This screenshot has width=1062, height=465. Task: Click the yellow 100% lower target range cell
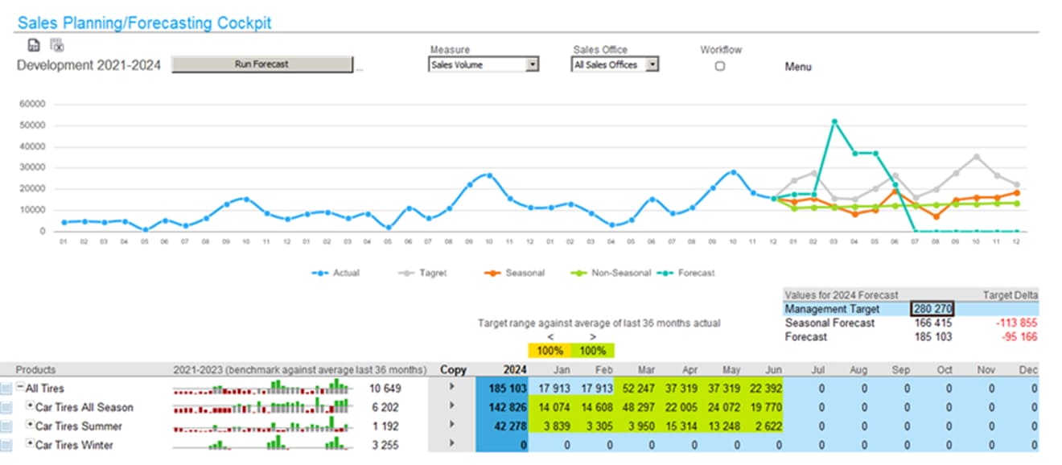point(550,351)
